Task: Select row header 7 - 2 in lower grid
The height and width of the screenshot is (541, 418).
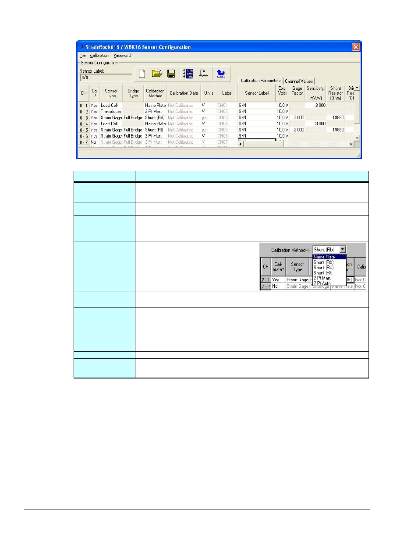Action: point(266,286)
